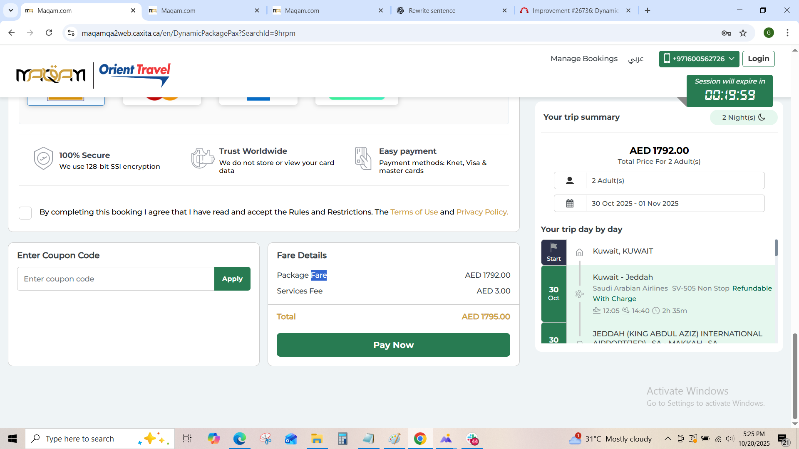The image size is (799, 449).
Task: Switch to Improvement #26736 tab
Action: [574, 11]
